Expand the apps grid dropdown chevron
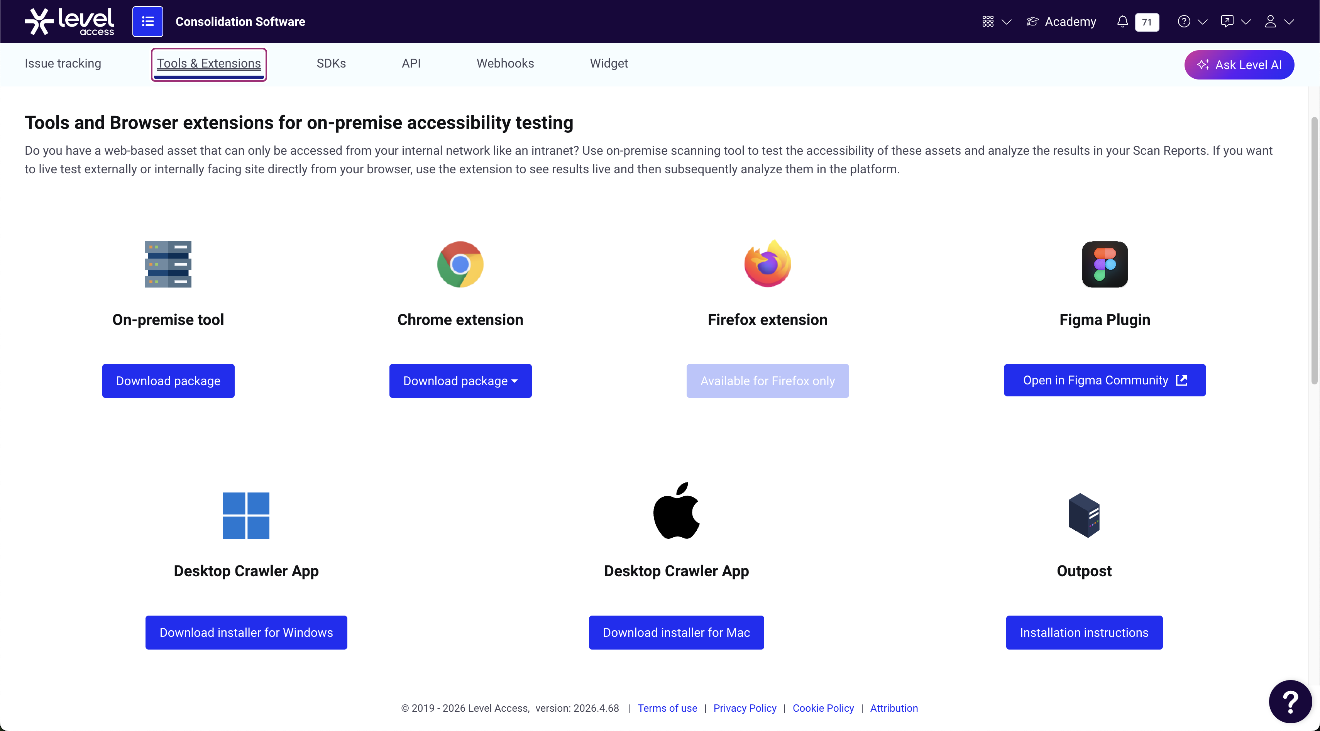This screenshot has width=1320, height=731. pyautogui.click(x=1006, y=22)
